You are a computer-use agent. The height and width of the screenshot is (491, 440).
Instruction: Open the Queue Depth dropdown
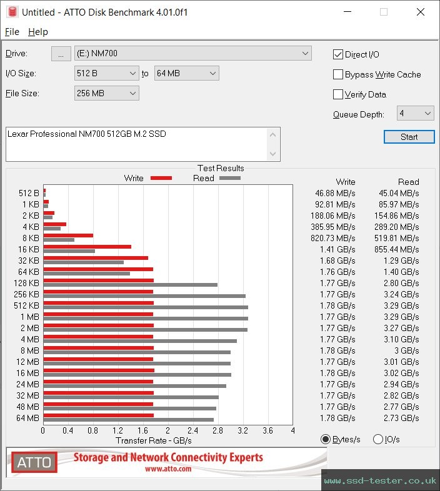tap(415, 113)
